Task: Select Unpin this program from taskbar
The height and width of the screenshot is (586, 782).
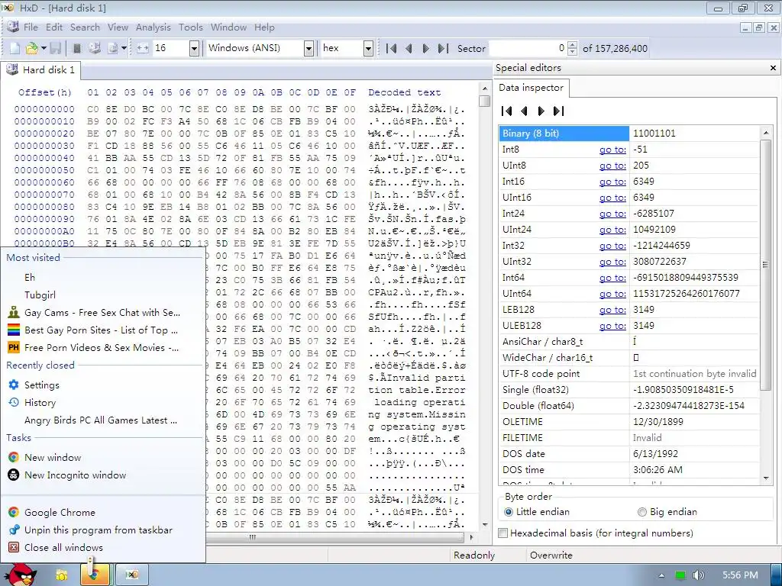Action: pos(104,530)
